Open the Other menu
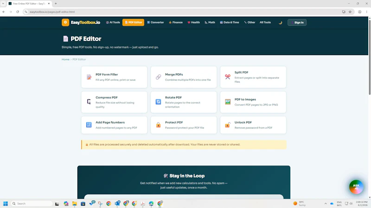The width and height of the screenshot is (371, 208). [x=249, y=22]
